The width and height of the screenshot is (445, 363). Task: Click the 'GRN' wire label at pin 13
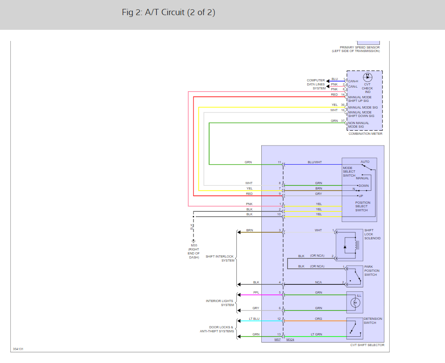coord(256,335)
